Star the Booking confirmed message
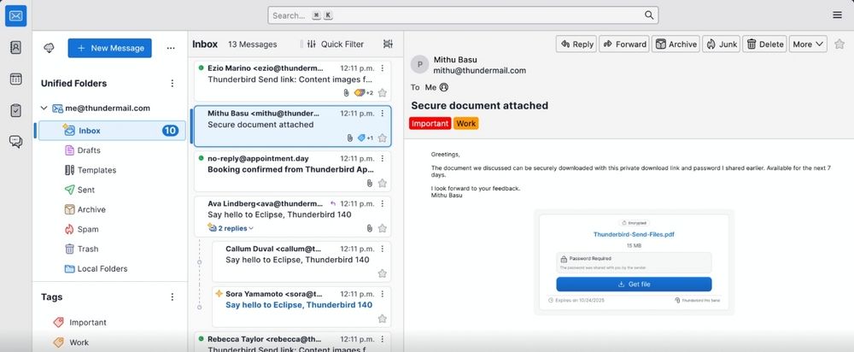854x352 pixels. coord(383,183)
